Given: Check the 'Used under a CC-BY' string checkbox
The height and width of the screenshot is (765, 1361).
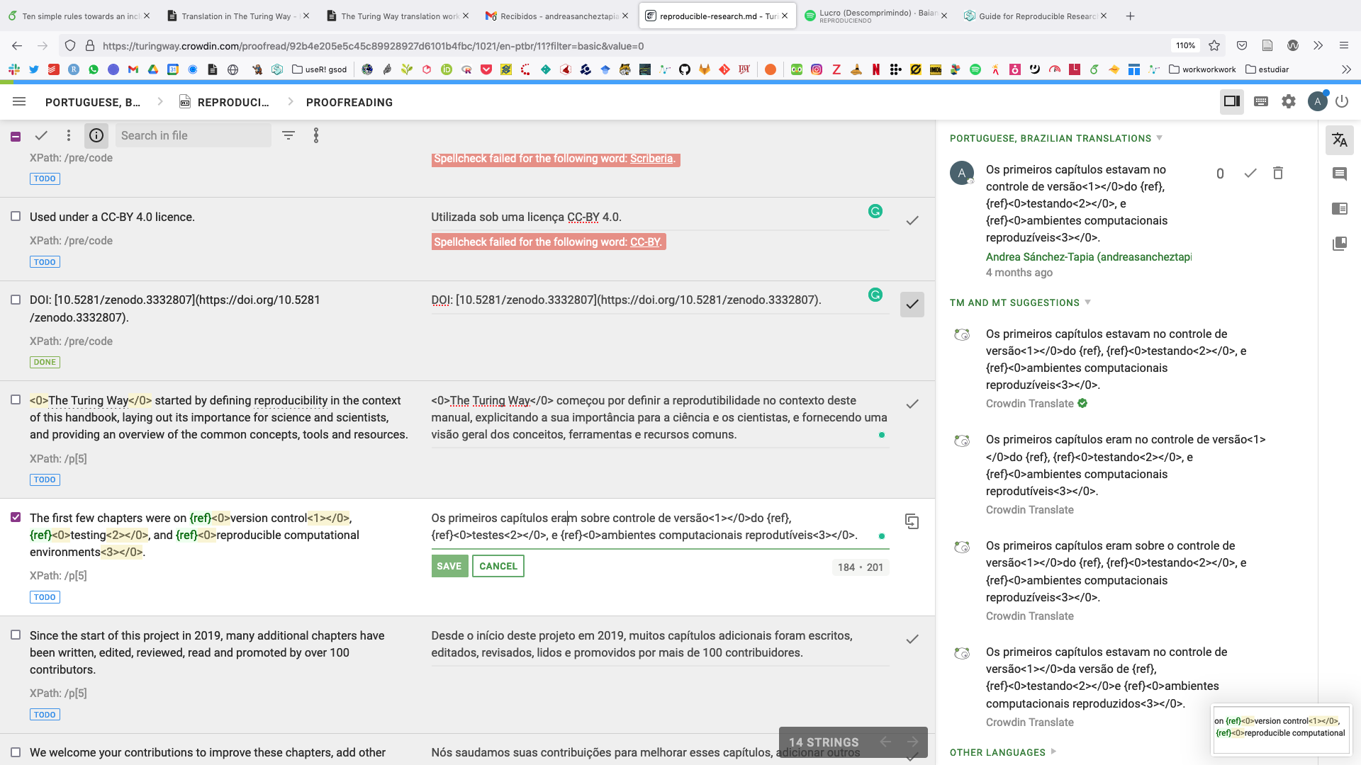Looking at the screenshot, I should 16,217.
